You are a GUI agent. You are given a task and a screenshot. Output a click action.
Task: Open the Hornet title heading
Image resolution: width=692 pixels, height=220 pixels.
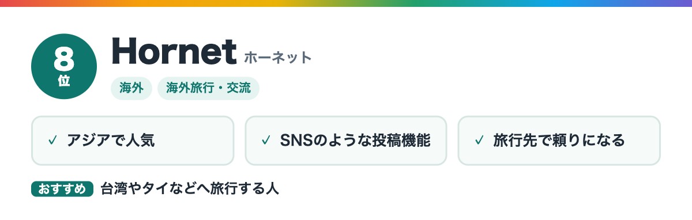[x=174, y=51]
